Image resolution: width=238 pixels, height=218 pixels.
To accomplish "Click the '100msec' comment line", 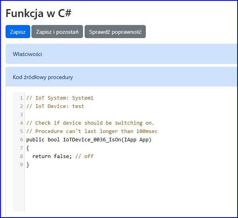I will 92,131.
